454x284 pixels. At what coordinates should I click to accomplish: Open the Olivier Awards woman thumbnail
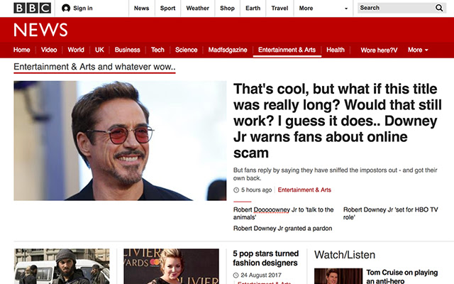tap(171, 266)
